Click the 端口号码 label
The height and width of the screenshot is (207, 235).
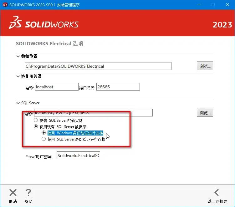pos(87,88)
